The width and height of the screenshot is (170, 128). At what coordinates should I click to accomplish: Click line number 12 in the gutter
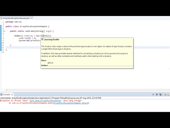click(3, 47)
